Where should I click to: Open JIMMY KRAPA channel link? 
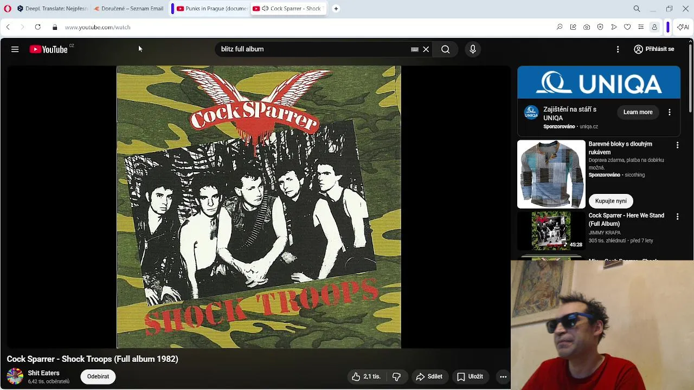tap(605, 233)
